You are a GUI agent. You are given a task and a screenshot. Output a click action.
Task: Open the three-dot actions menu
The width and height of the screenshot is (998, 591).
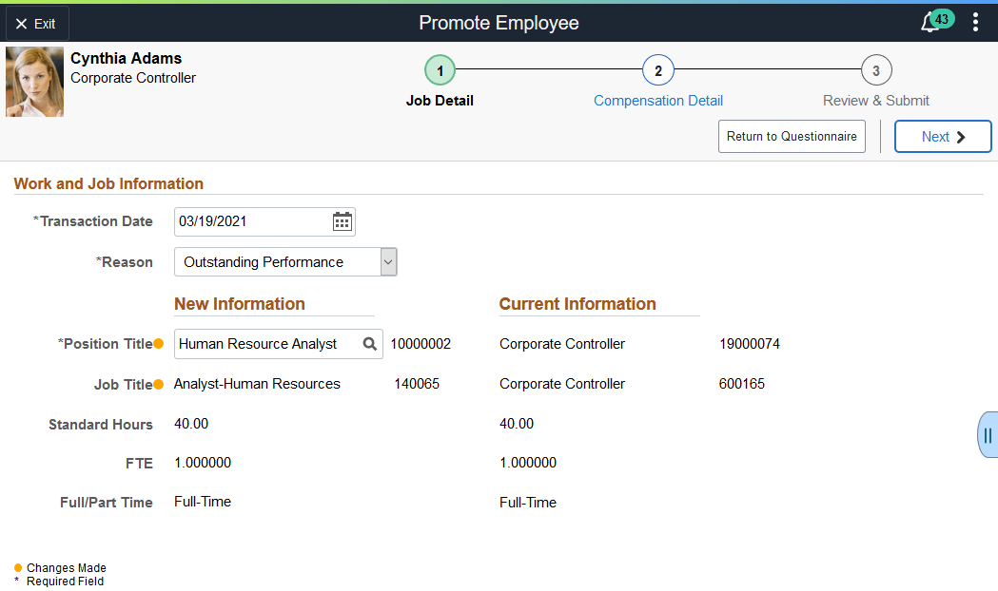(x=975, y=21)
